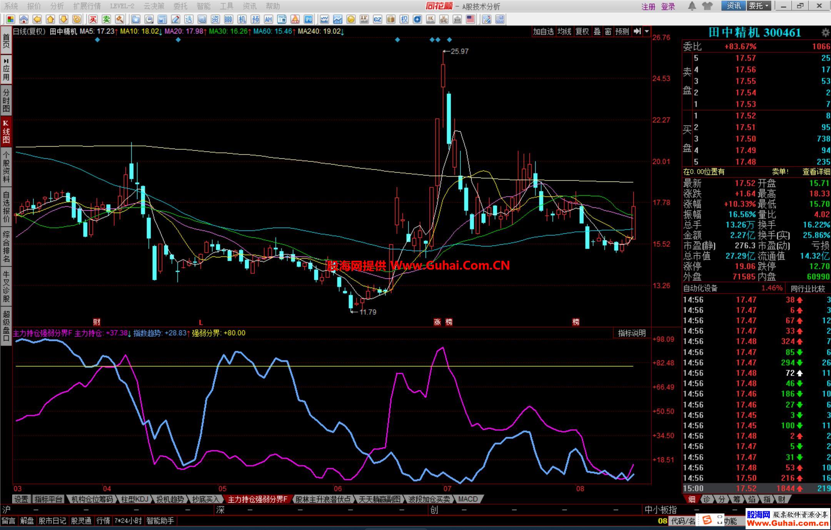Click the 代码/名 search input field
831x530 pixels.
tap(683, 521)
